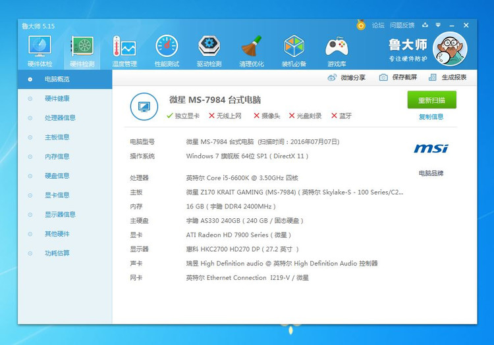
Task: Open 装机必备 essential software cube icon
Action: coord(294,51)
